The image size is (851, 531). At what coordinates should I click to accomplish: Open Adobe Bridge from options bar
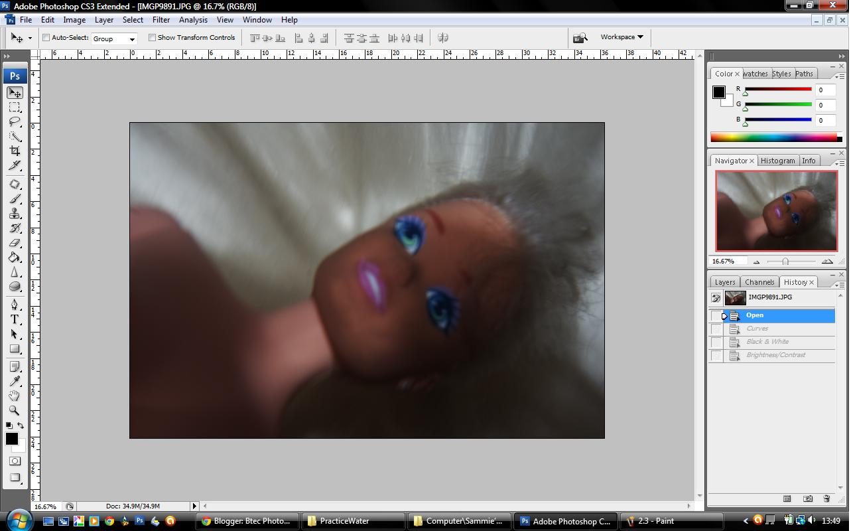tap(580, 38)
